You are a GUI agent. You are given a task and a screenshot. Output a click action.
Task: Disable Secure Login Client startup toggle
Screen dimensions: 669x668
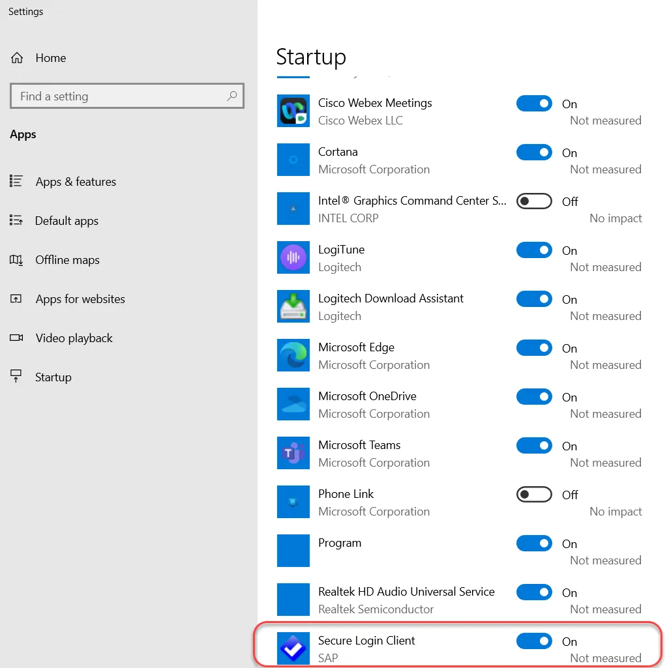click(534, 641)
